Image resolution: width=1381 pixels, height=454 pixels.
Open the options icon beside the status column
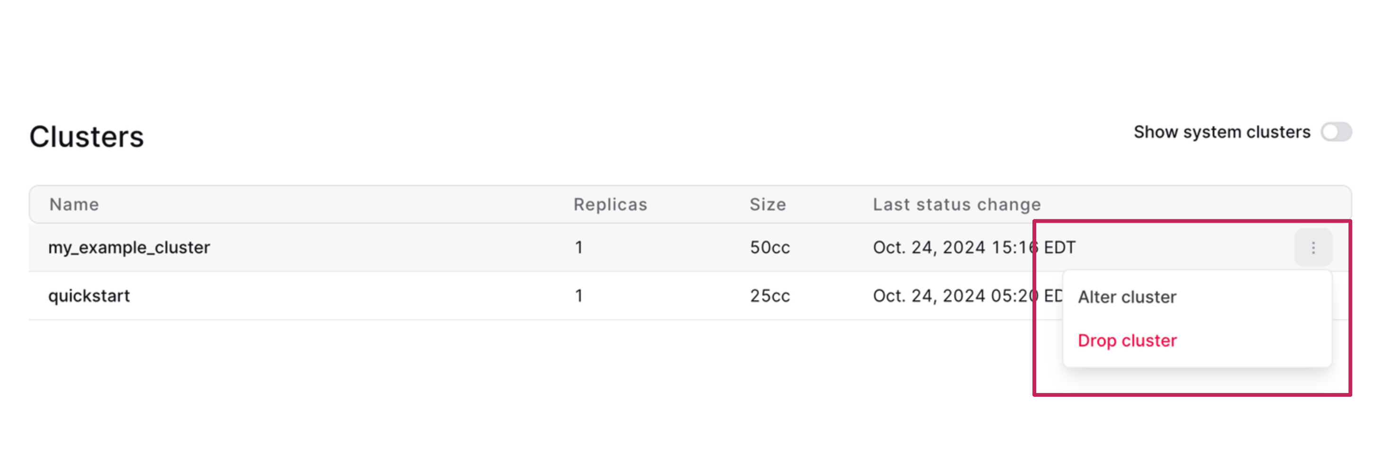(1313, 247)
